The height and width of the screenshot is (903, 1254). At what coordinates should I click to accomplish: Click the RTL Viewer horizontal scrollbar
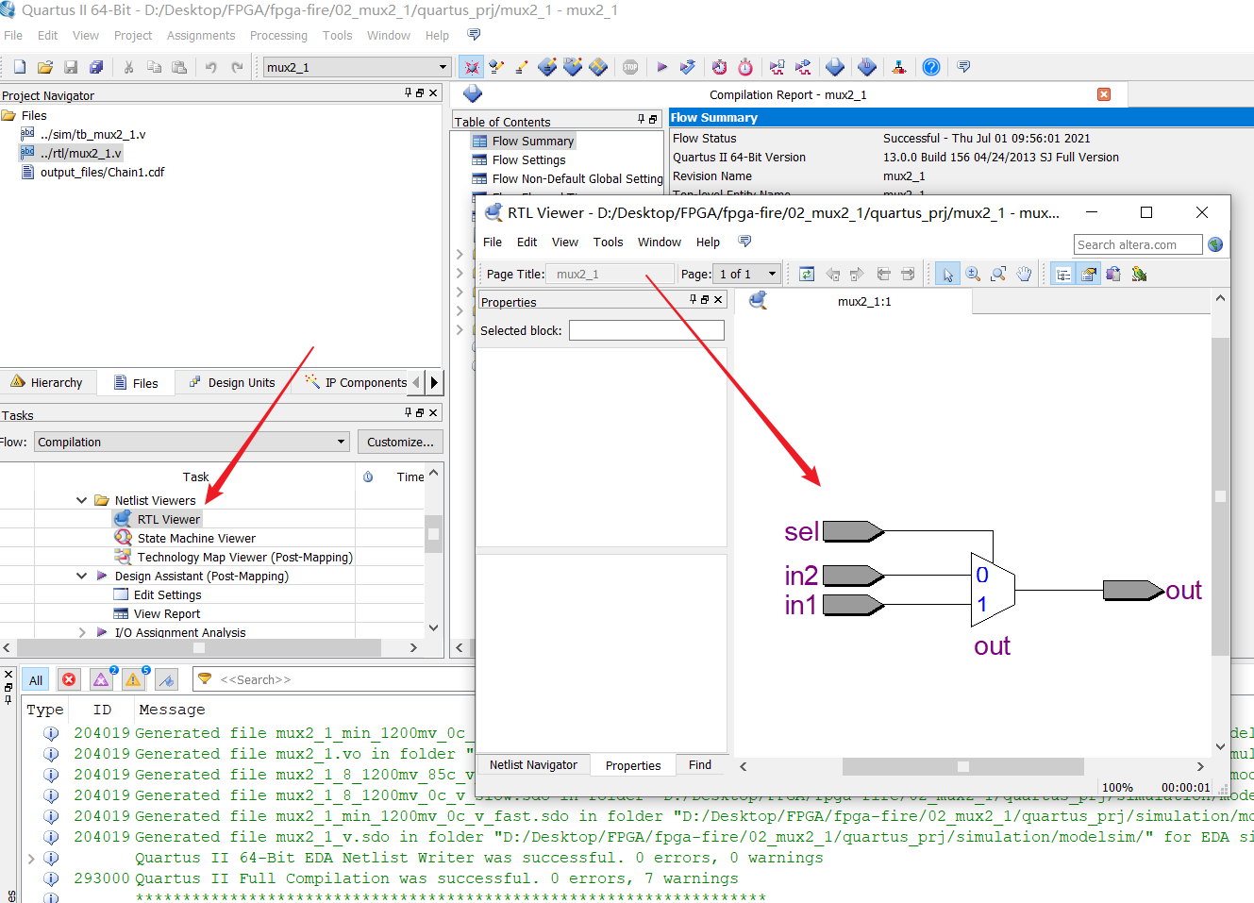(962, 766)
